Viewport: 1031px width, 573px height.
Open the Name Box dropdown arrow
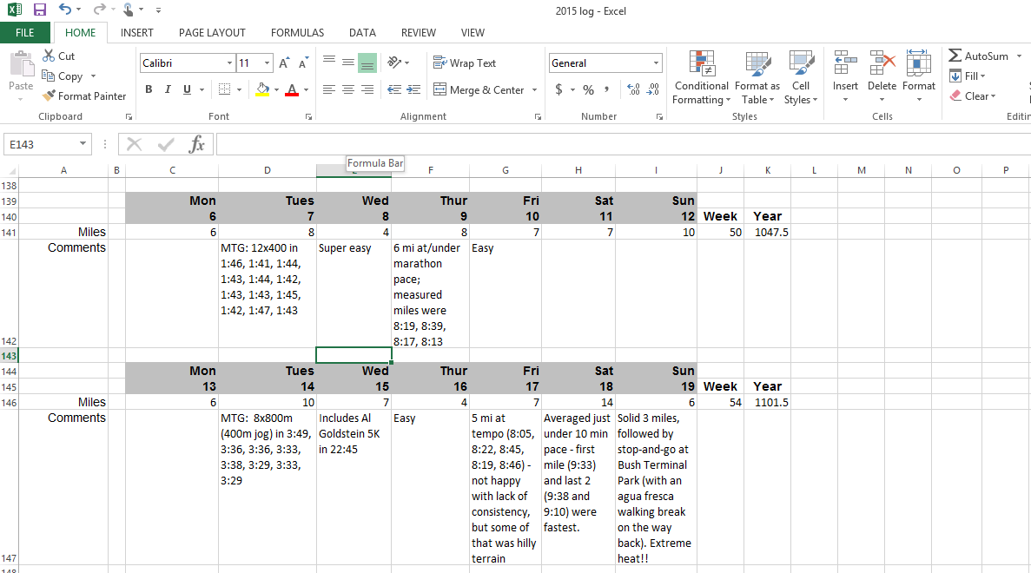point(83,144)
